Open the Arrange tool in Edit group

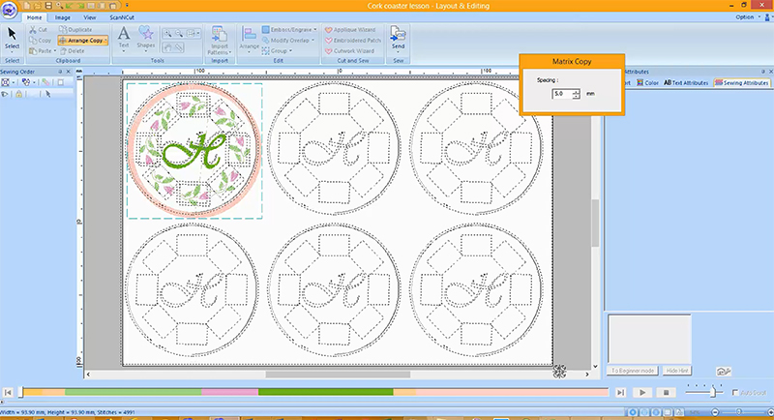[250, 40]
